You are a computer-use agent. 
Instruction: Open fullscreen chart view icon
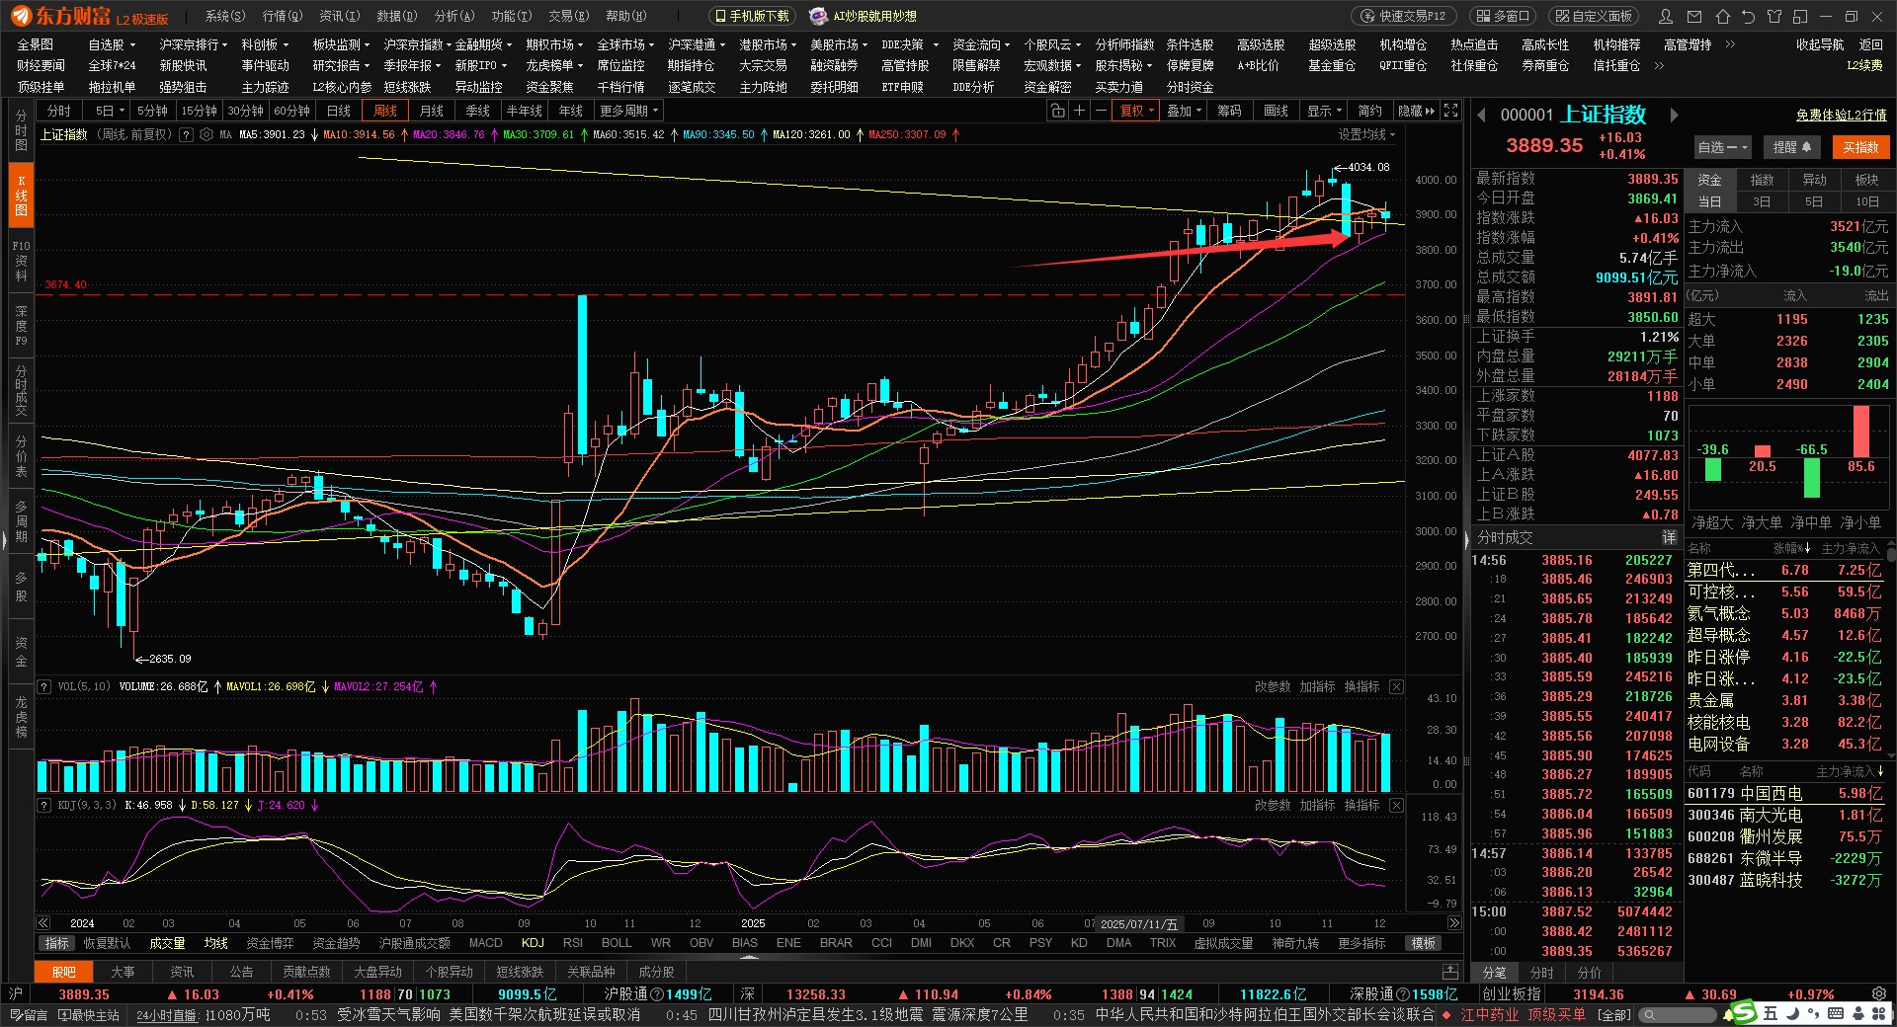click(x=1450, y=112)
